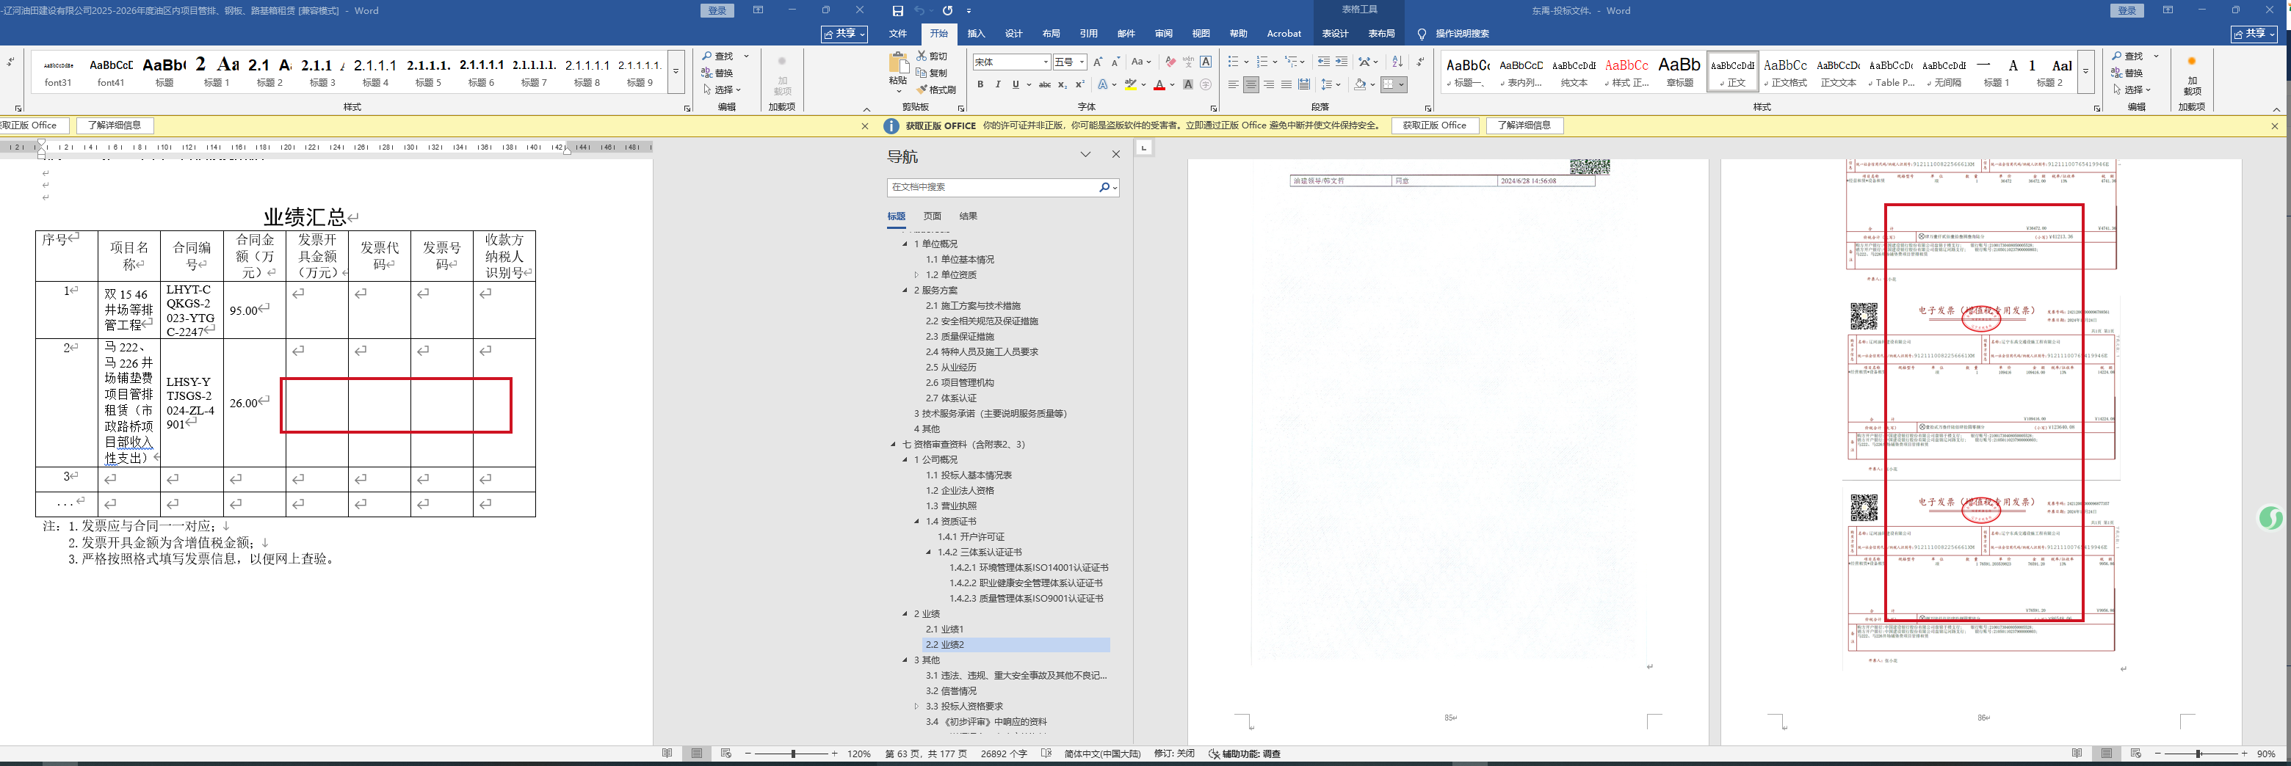
Task: Go to '2.1 业绩1' heading in navigation
Action: [944, 629]
